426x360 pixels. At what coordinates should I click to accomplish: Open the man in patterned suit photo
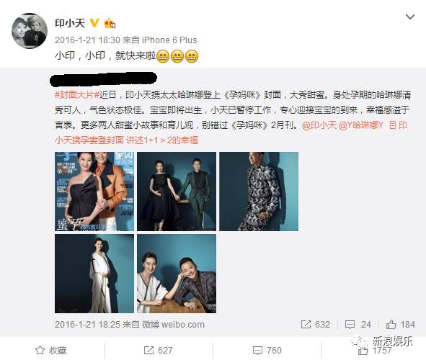(259, 192)
